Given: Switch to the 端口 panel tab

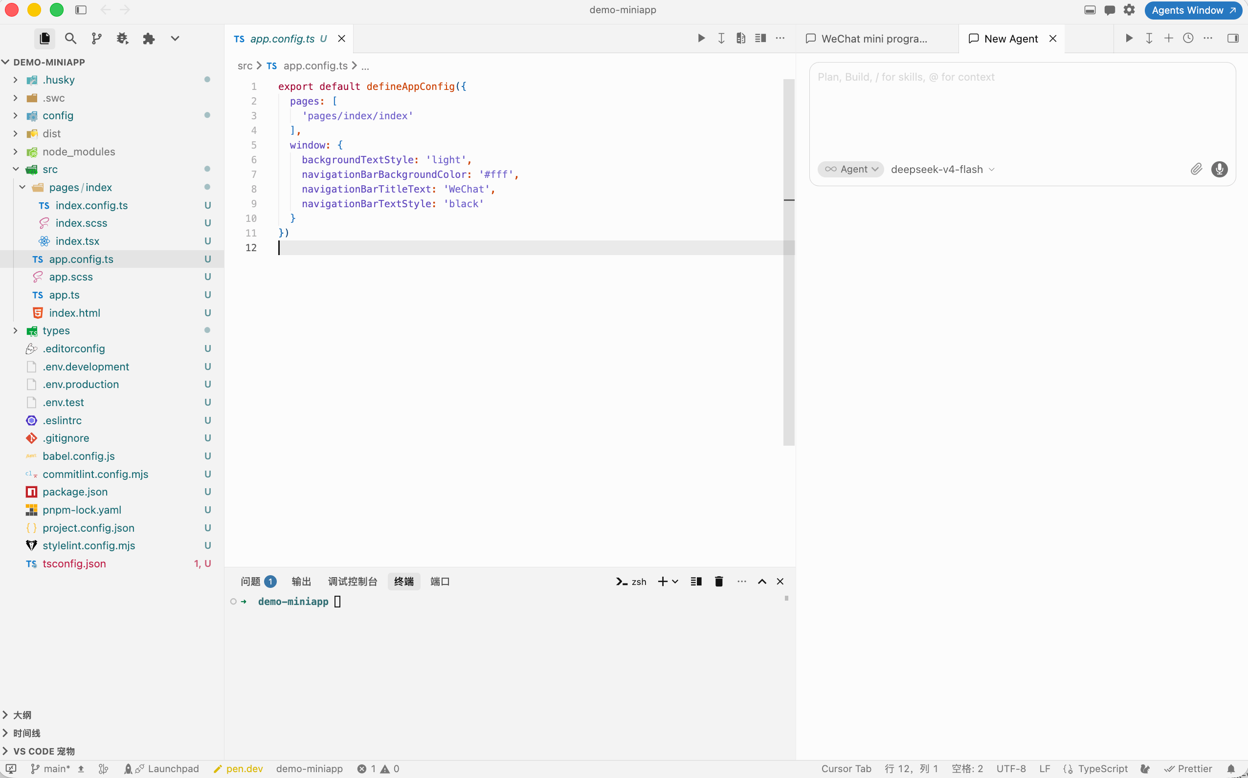Looking at the screenshot, I should click(x=440, y=582).
